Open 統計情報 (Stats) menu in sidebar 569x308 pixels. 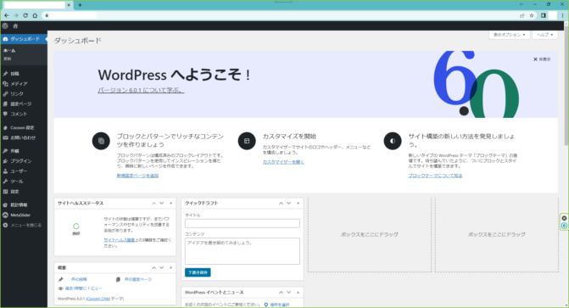24,204
